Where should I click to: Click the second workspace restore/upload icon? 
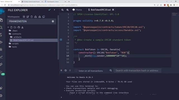(x=40, y=17)
